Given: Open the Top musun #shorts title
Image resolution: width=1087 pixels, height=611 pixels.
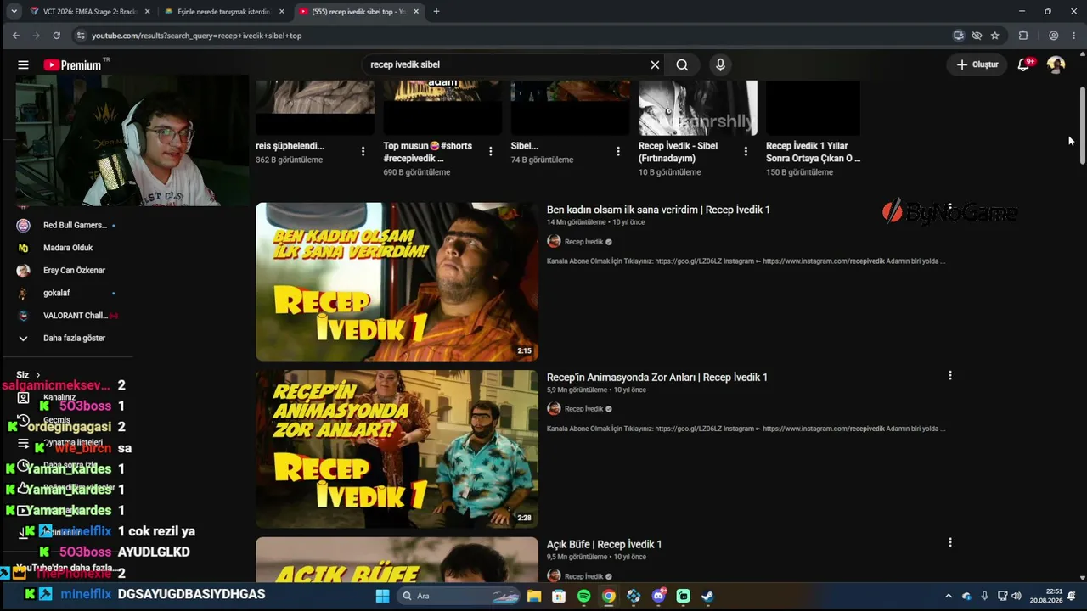Looking at the screenshot, I should [x=427, y=152].
